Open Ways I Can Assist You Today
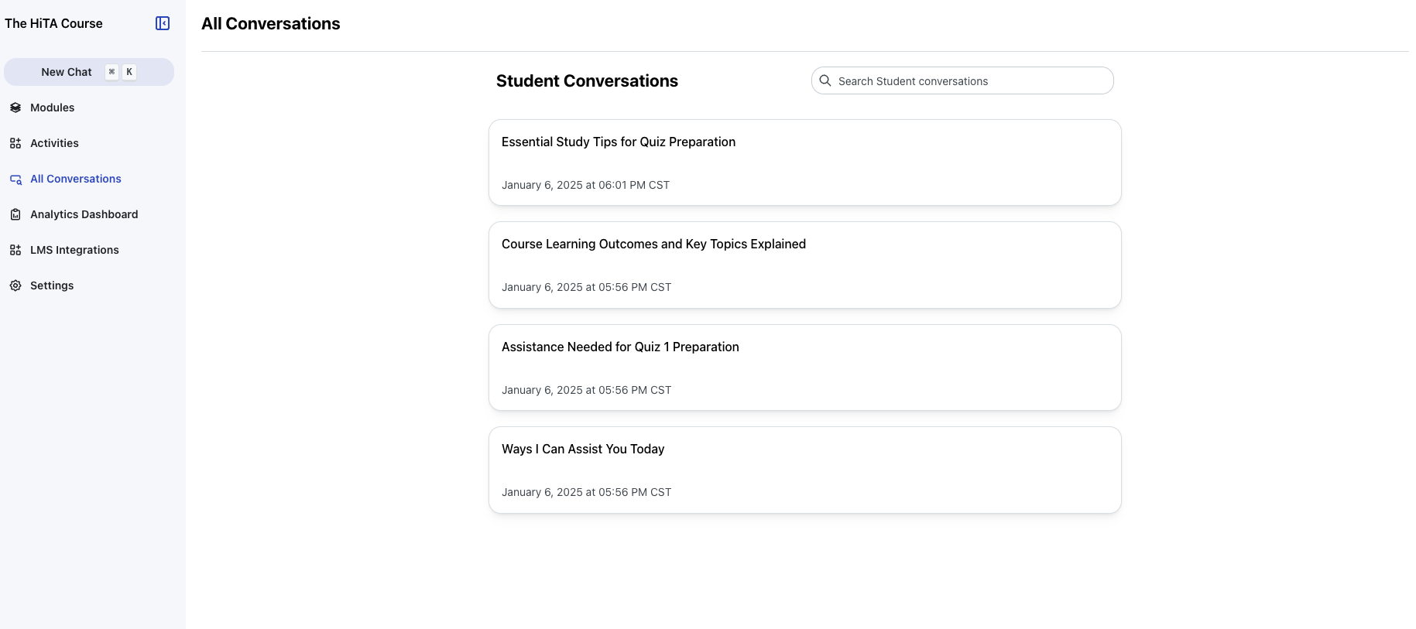The width and height of the screenshot is (1416, 629). tap(804, 470)
